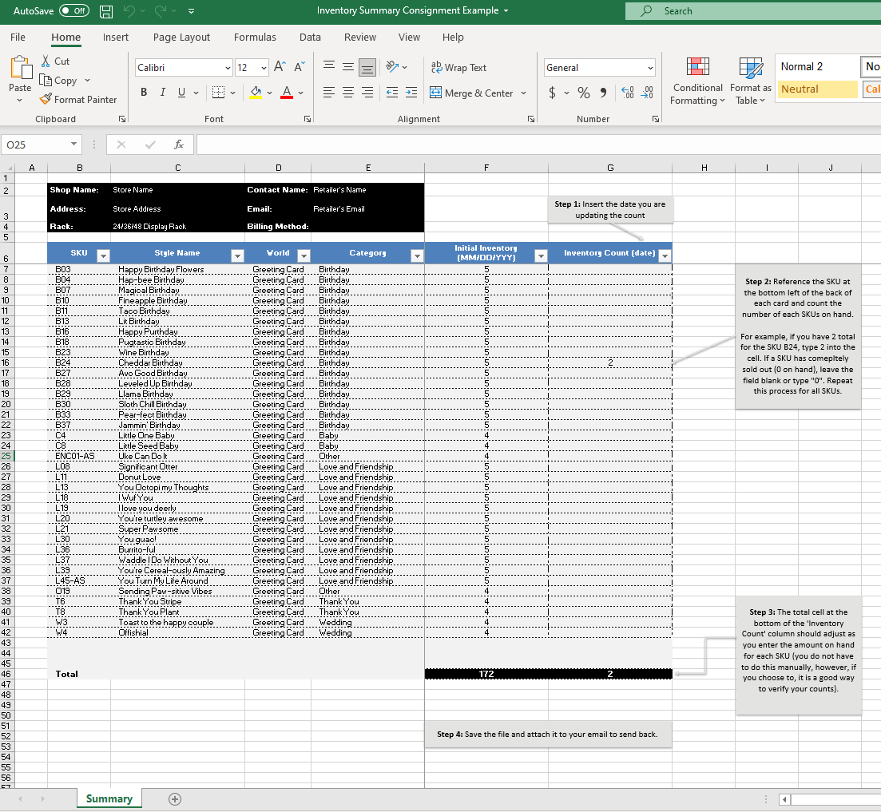Click the Insert Function fx icon
Image resolution: width=881 pixels, height=812 pixels.
pyautogui.click(x=179, y=145)
